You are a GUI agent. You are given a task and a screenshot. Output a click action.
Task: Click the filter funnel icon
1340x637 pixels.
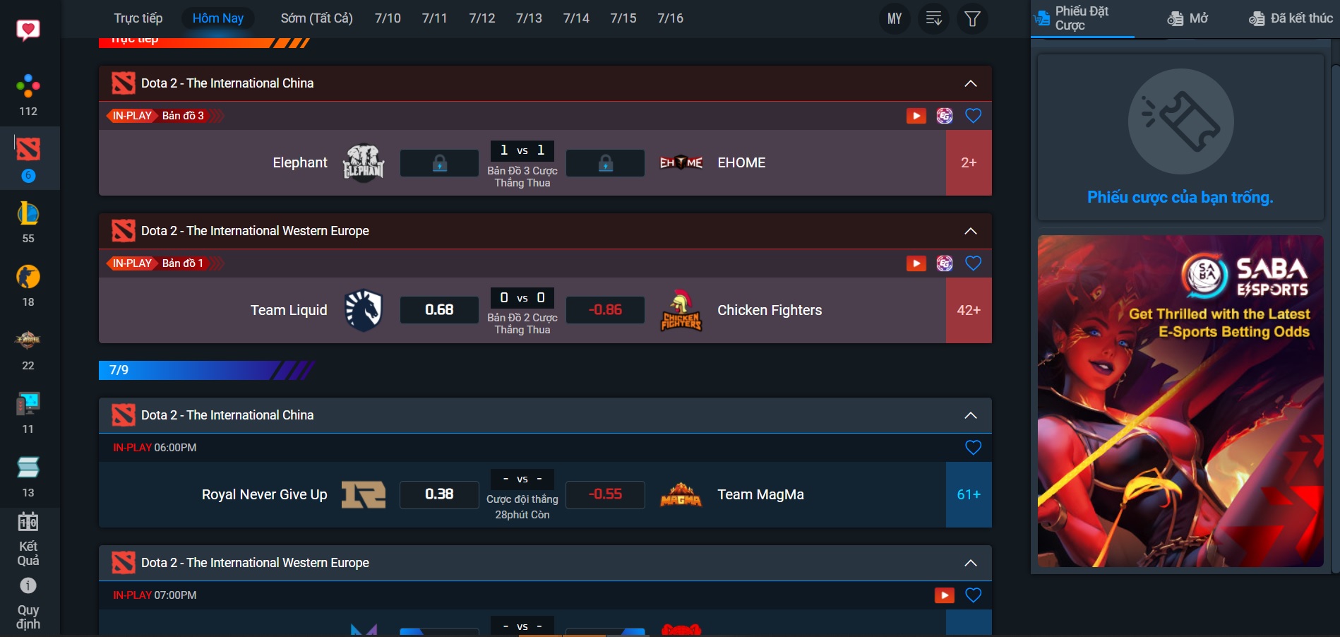[x=972, y=18]
